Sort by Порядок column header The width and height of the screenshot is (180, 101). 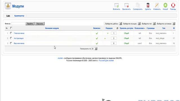[109, 28]
